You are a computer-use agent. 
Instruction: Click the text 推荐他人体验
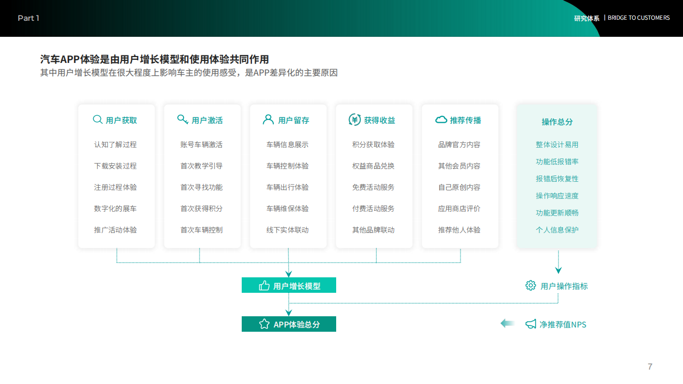point(459,230)
